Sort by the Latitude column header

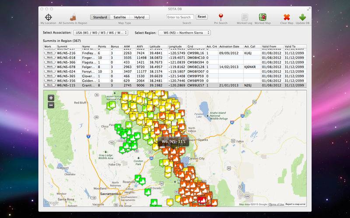pyautogui.click(x=158, y=47)
